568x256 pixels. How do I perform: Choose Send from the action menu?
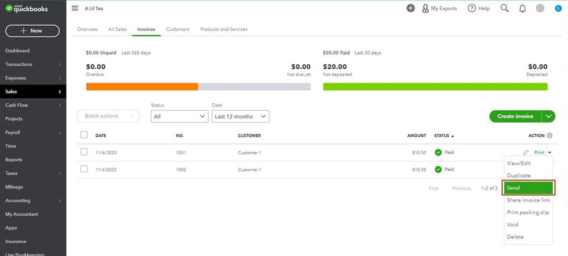(528, 188)
